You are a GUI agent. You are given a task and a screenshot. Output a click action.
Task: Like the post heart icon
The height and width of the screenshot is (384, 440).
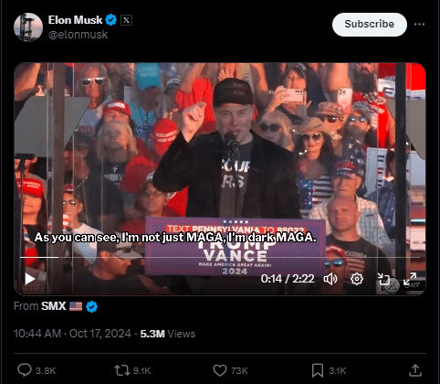click(220, 370)
